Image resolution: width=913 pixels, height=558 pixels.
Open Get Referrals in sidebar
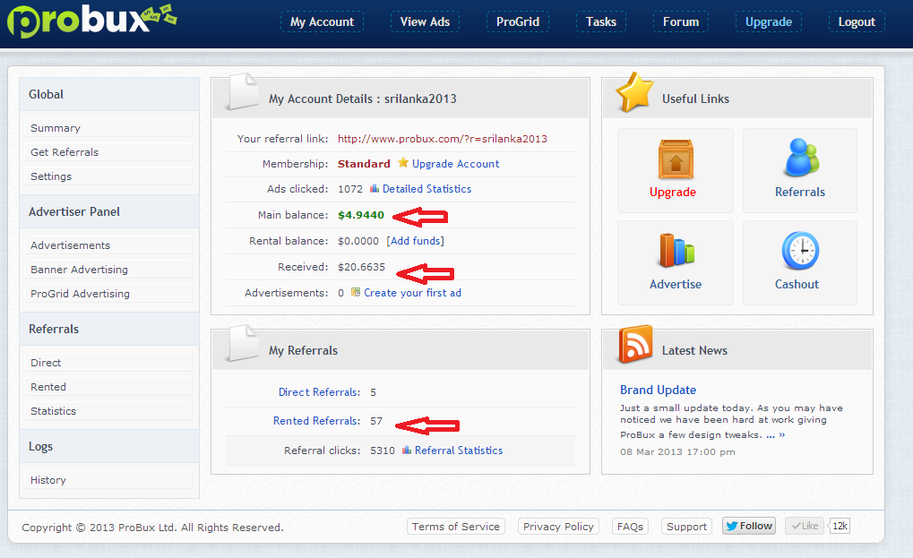pos(109,152)
